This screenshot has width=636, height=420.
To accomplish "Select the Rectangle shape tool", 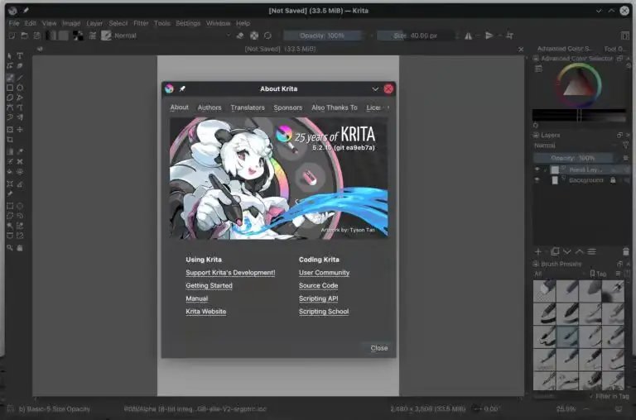I will pos(10,88).
